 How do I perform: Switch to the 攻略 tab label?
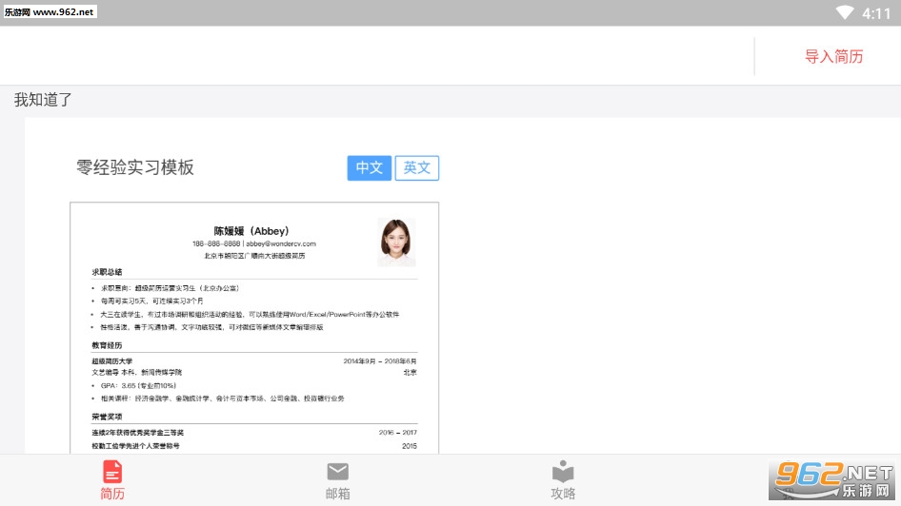(x=563, y=494)
